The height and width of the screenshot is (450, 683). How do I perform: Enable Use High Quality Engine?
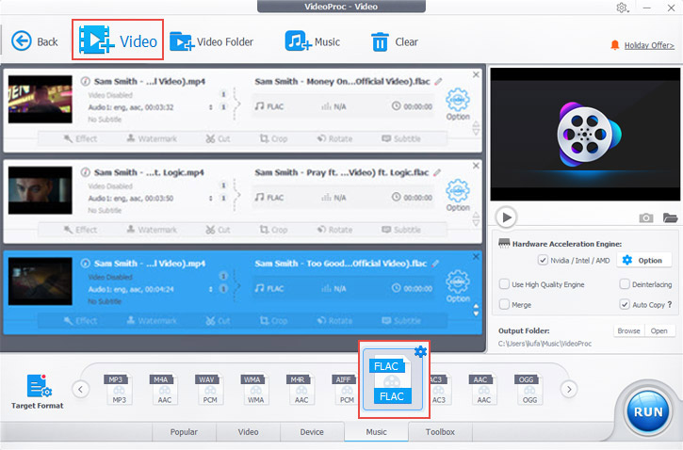[x=504, y=284]
